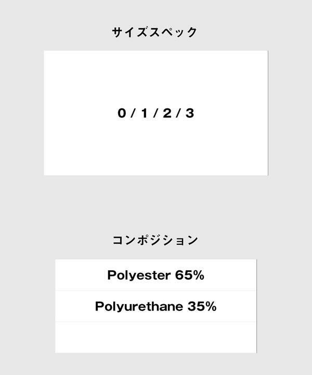
Task: Click the word Polyurethane
Action: [x=138, y=306]
